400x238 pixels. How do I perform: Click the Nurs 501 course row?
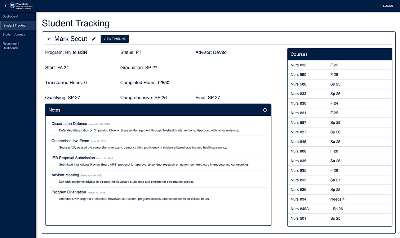tap(339, 219)
